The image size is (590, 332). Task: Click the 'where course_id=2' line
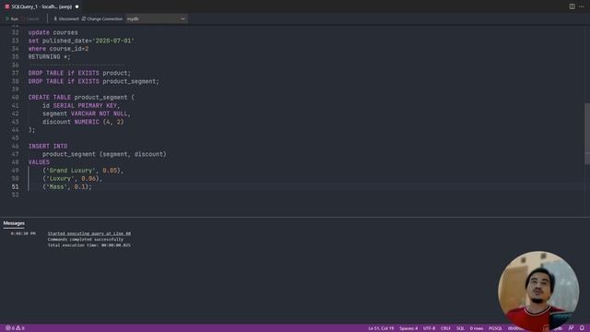coord(58,49)
